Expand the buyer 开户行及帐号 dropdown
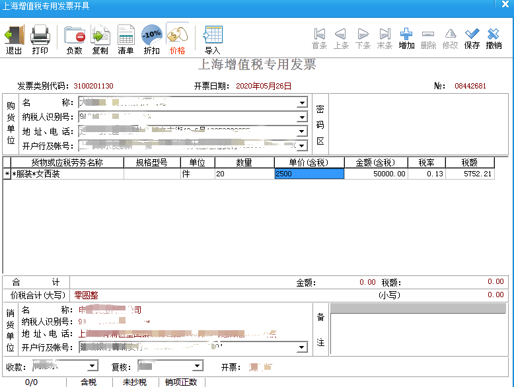Screen dimensions: 514x387 coord(302,145)
